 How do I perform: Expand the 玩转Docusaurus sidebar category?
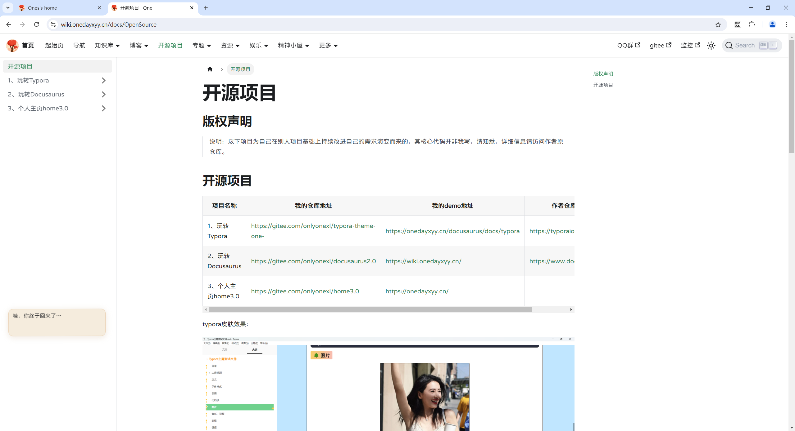[x=104, y=95]
